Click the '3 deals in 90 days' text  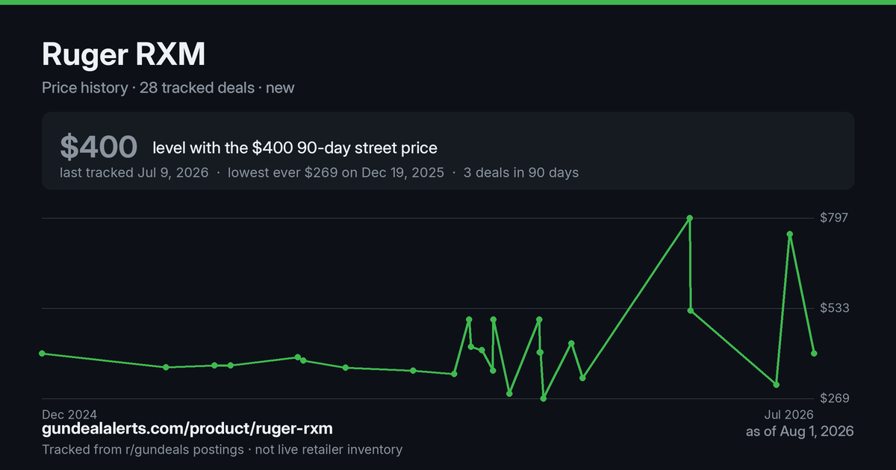click(521, 172)
